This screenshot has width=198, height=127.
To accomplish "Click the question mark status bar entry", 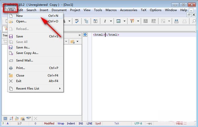I will point(3,123).
